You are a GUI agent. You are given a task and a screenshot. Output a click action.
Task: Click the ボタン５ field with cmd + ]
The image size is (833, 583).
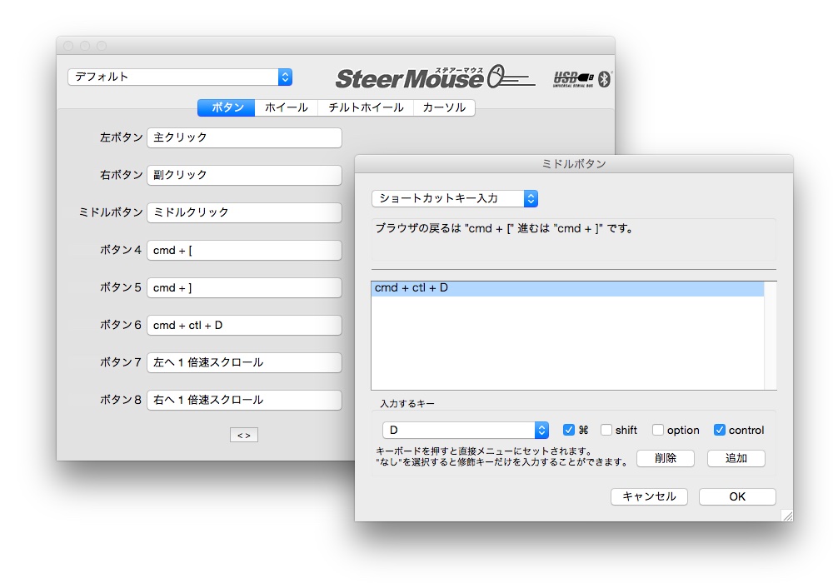tap(244, 288)
